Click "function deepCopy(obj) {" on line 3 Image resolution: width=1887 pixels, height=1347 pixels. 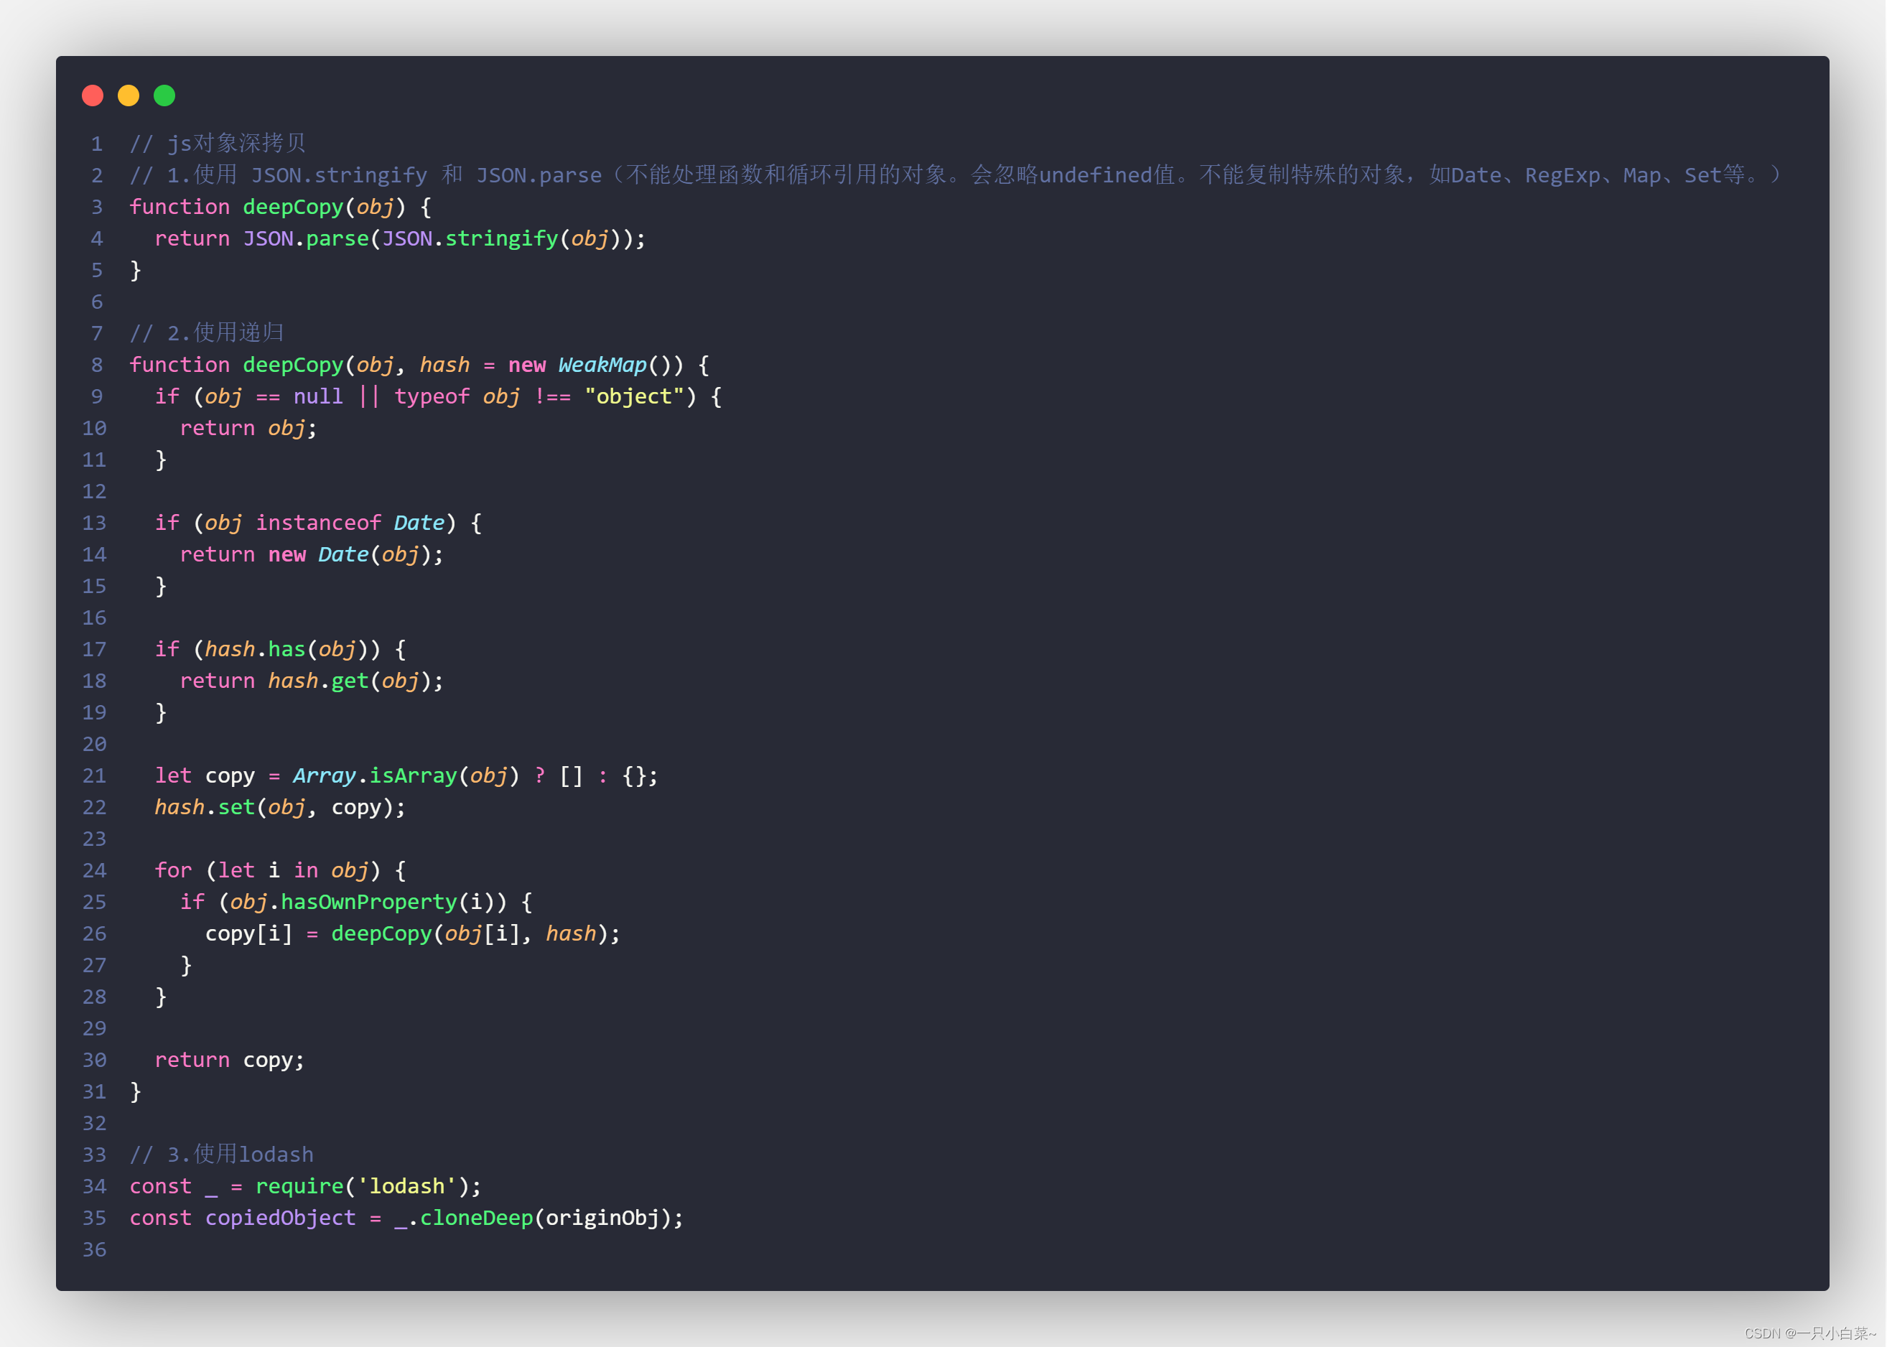(280, 207)
